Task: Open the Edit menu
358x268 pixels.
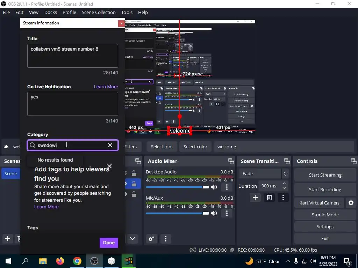Action: click(19, 12)
